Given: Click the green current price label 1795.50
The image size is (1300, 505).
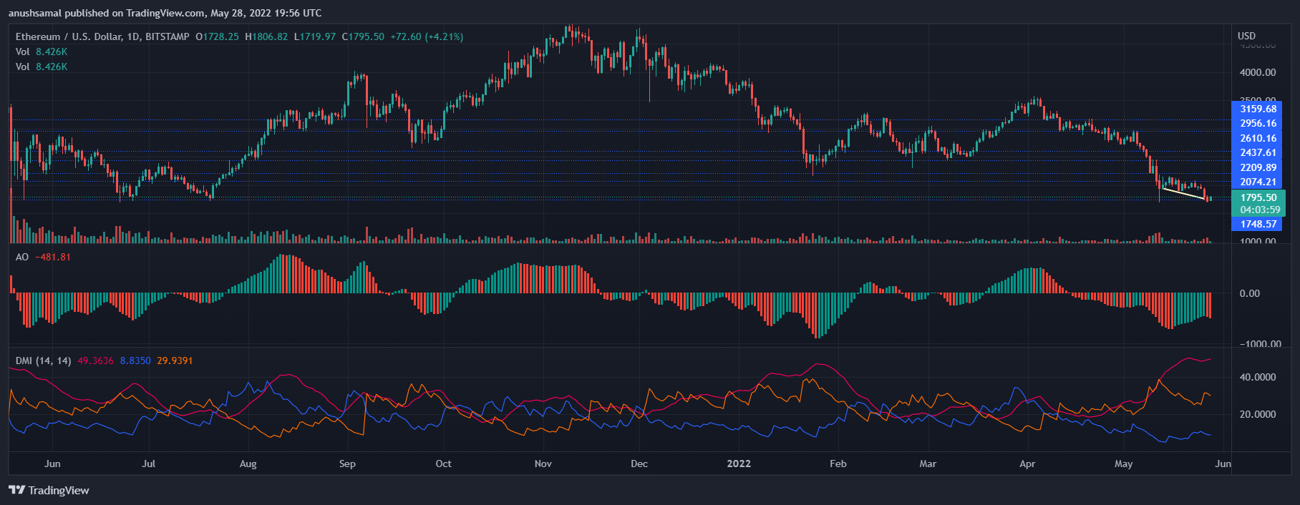Looking at the screenshot, I should pyautogui.click(x=1258, y=197).
